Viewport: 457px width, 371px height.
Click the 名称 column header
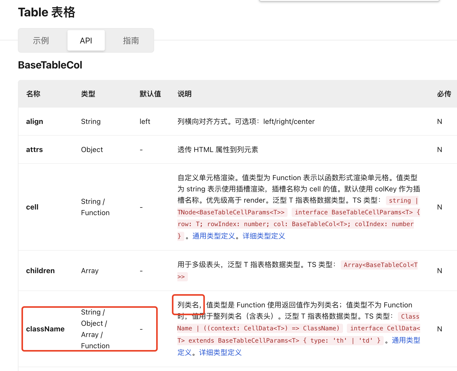33,94
